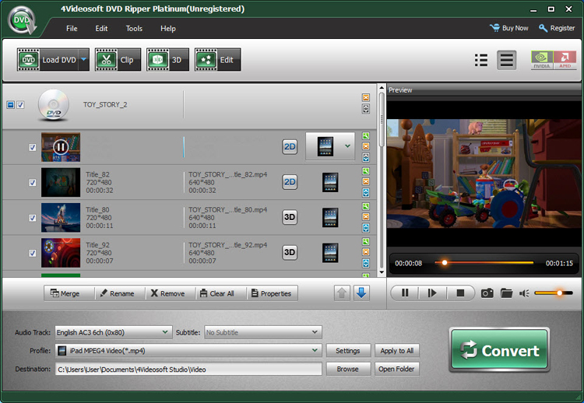Click the green settings icon for Title_92
This screenshot has height=403, width=584.
[x=366, y=241]
